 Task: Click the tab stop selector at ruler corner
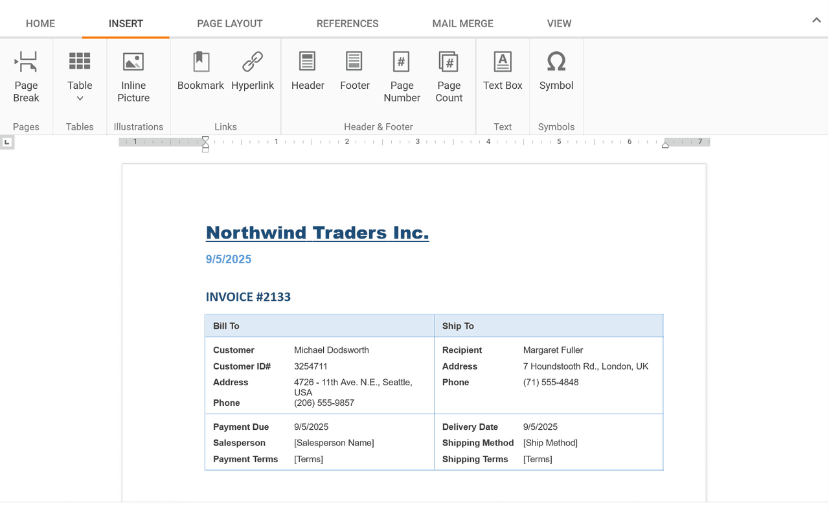point(7,142)
